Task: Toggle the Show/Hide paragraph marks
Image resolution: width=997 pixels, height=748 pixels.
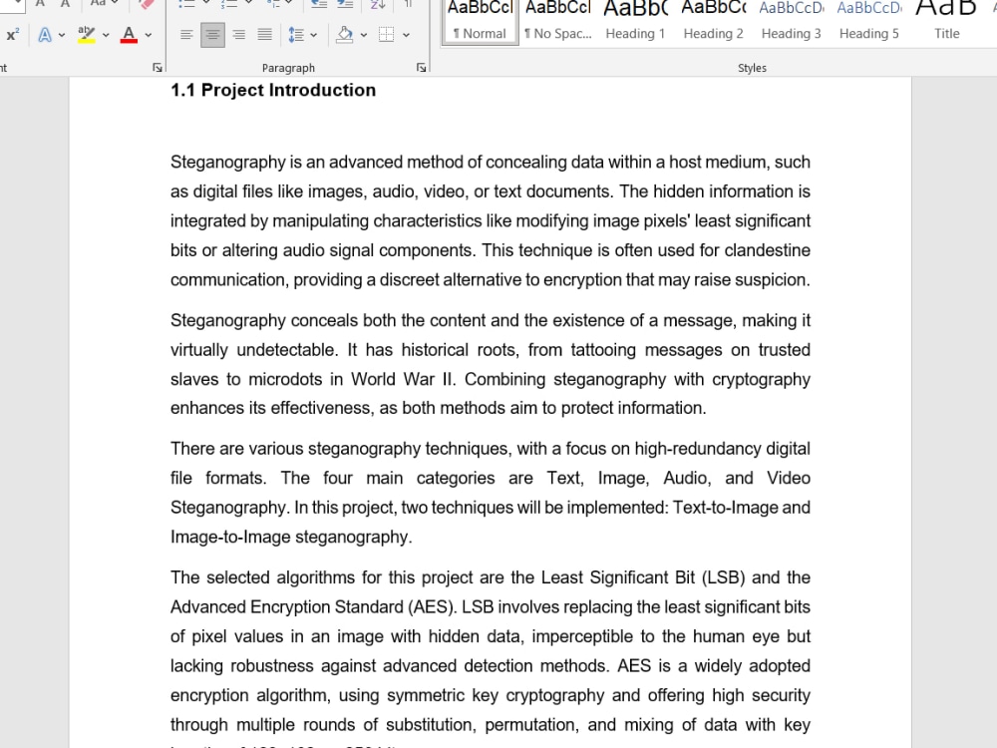Action: (x=409, y=4)
